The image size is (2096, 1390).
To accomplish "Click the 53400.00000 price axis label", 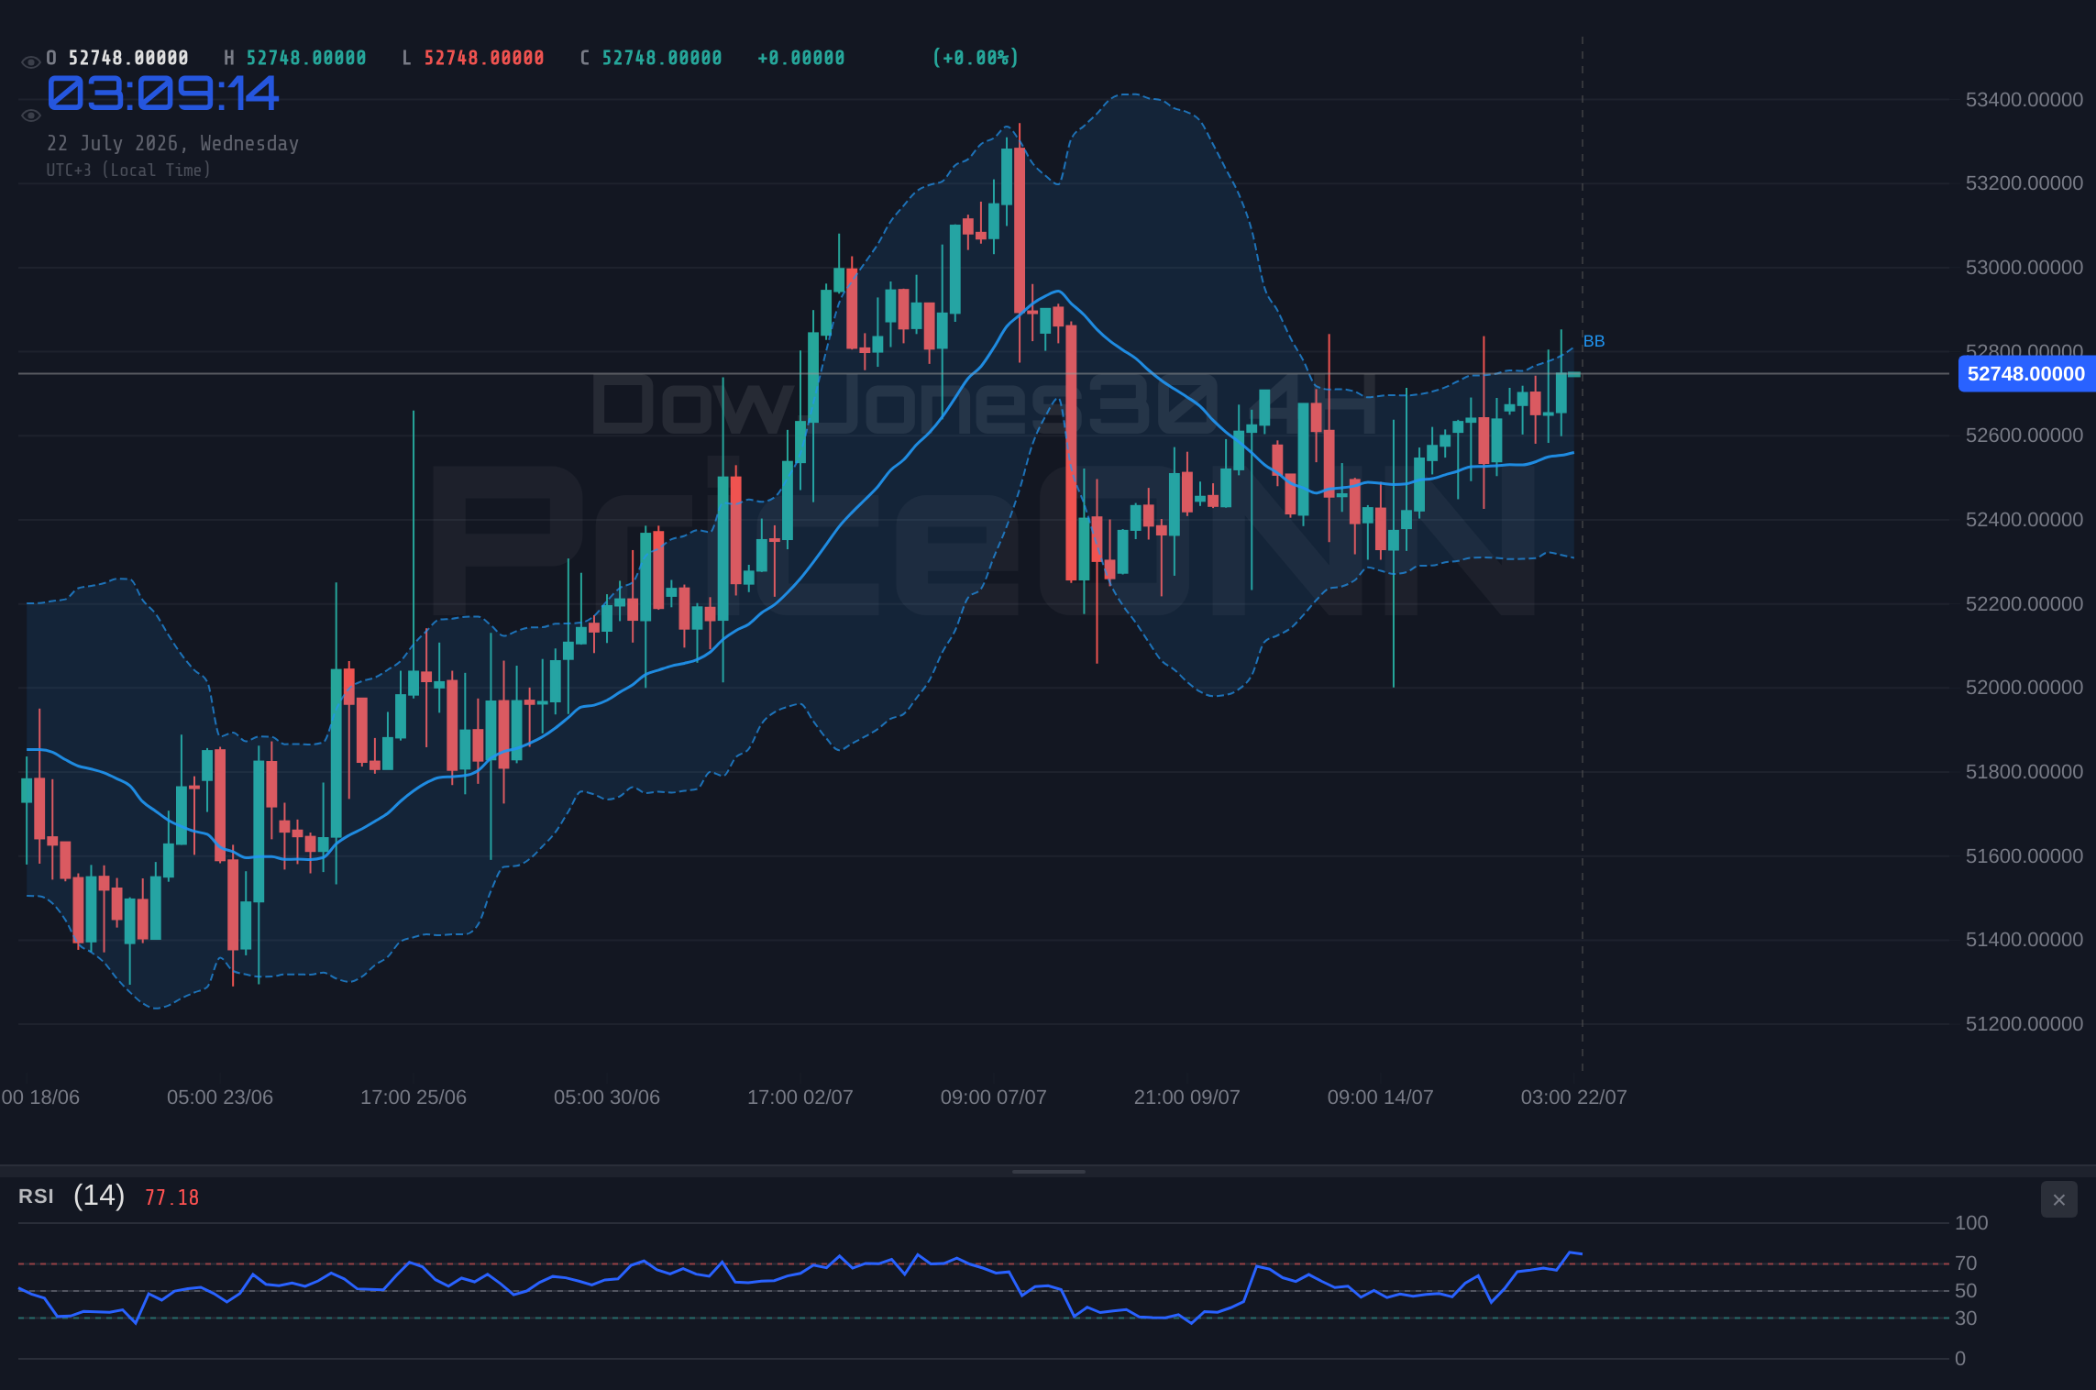I will pos(2024,100).
